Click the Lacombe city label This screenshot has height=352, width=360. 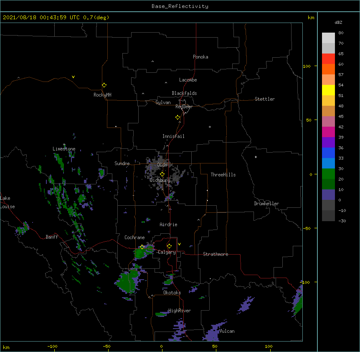tap(188, 80)
